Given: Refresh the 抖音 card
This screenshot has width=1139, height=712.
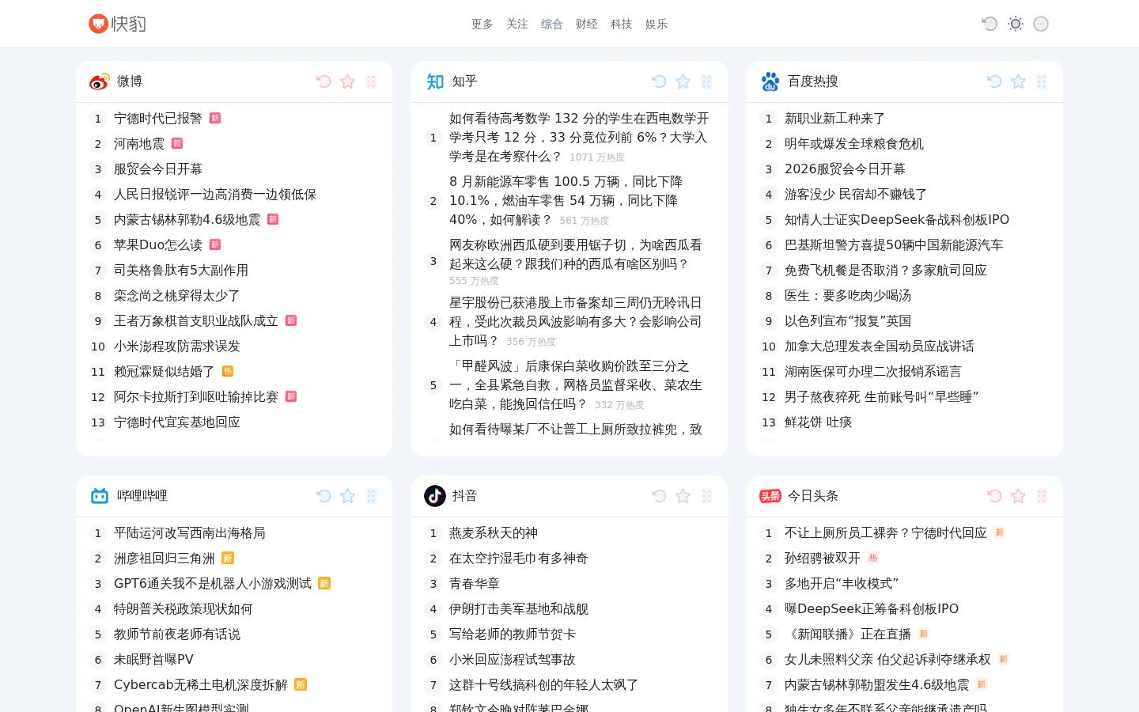Looking at the screenshot, I should pos(659,496).
